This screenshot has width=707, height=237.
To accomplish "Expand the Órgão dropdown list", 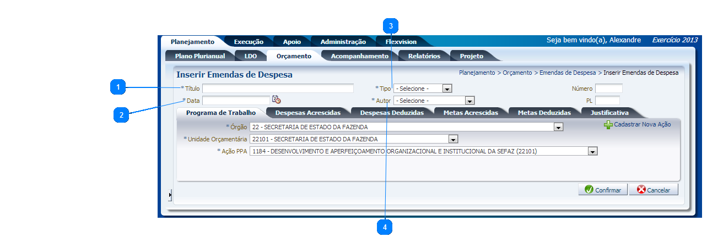I will click(x=558, y=127).
